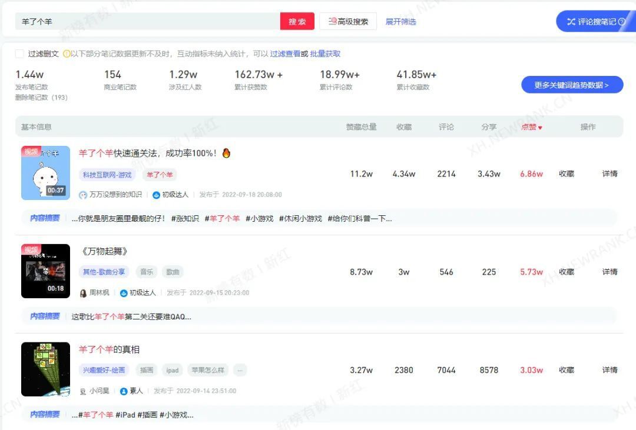Image resolution: width=636 pixels, height=430 pixels.
Task: Click the 赞藏总量 column header
Action: (361, 127)
